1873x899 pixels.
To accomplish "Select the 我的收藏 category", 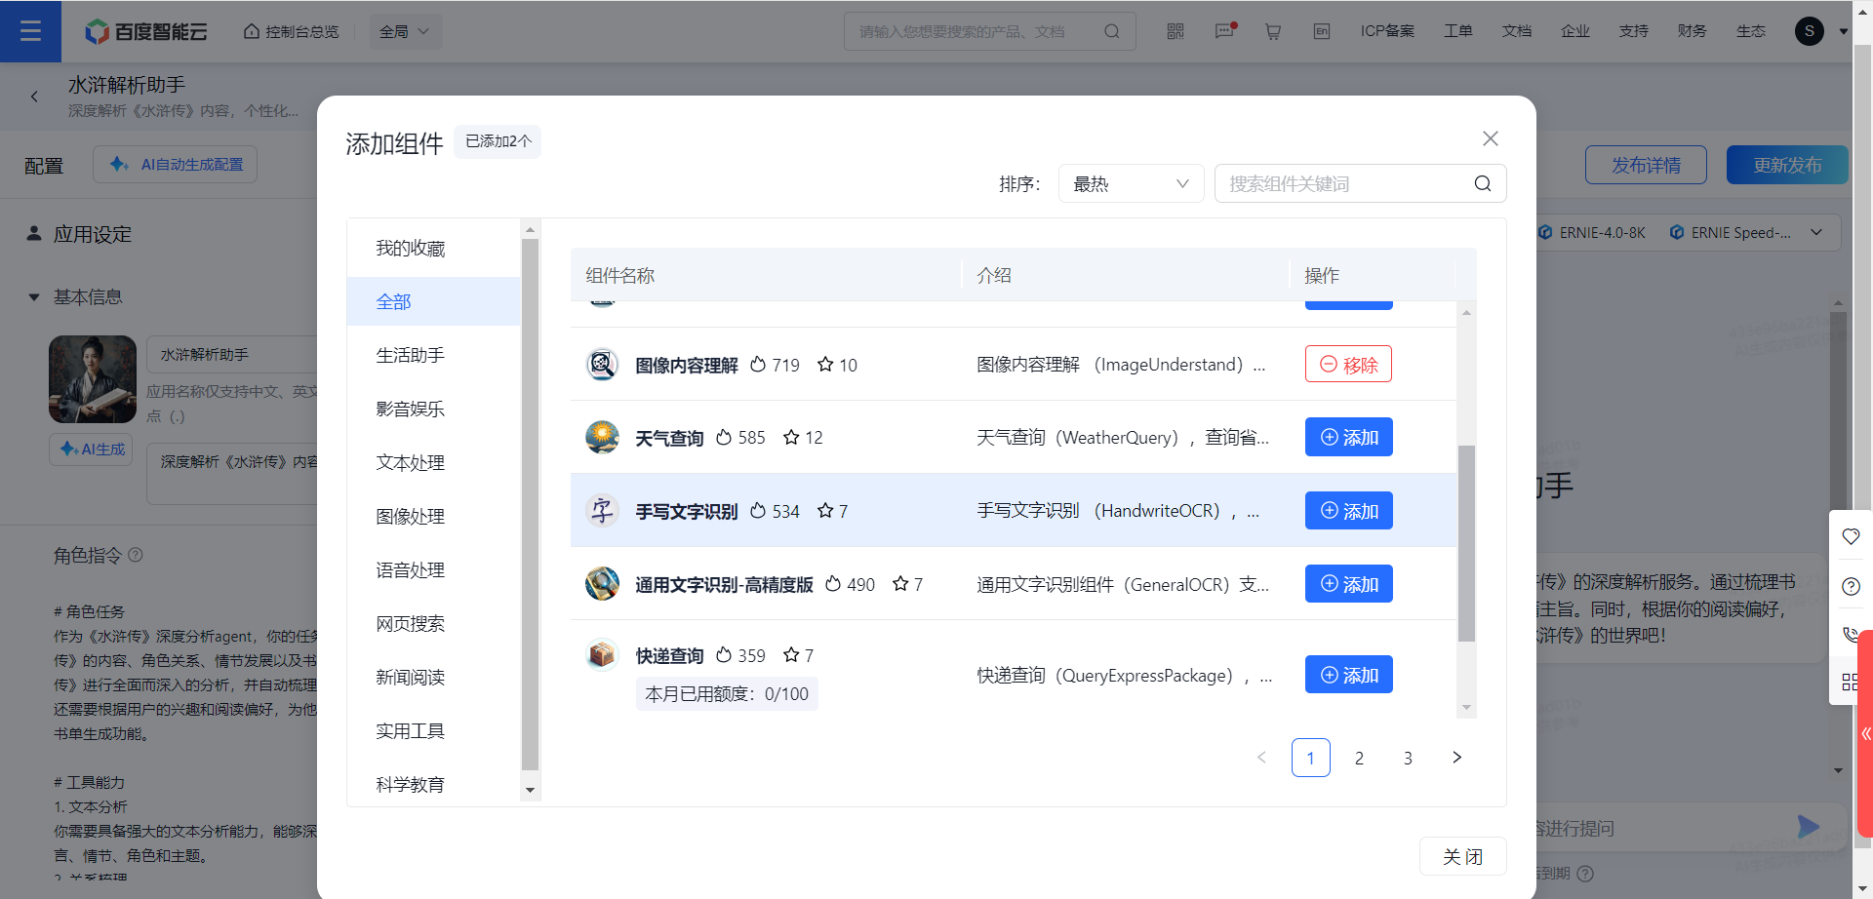I will tap(433, 248).
